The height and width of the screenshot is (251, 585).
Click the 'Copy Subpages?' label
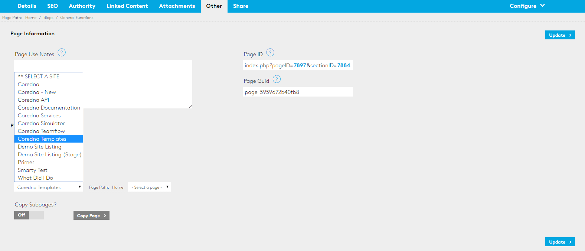pos(36,205)
